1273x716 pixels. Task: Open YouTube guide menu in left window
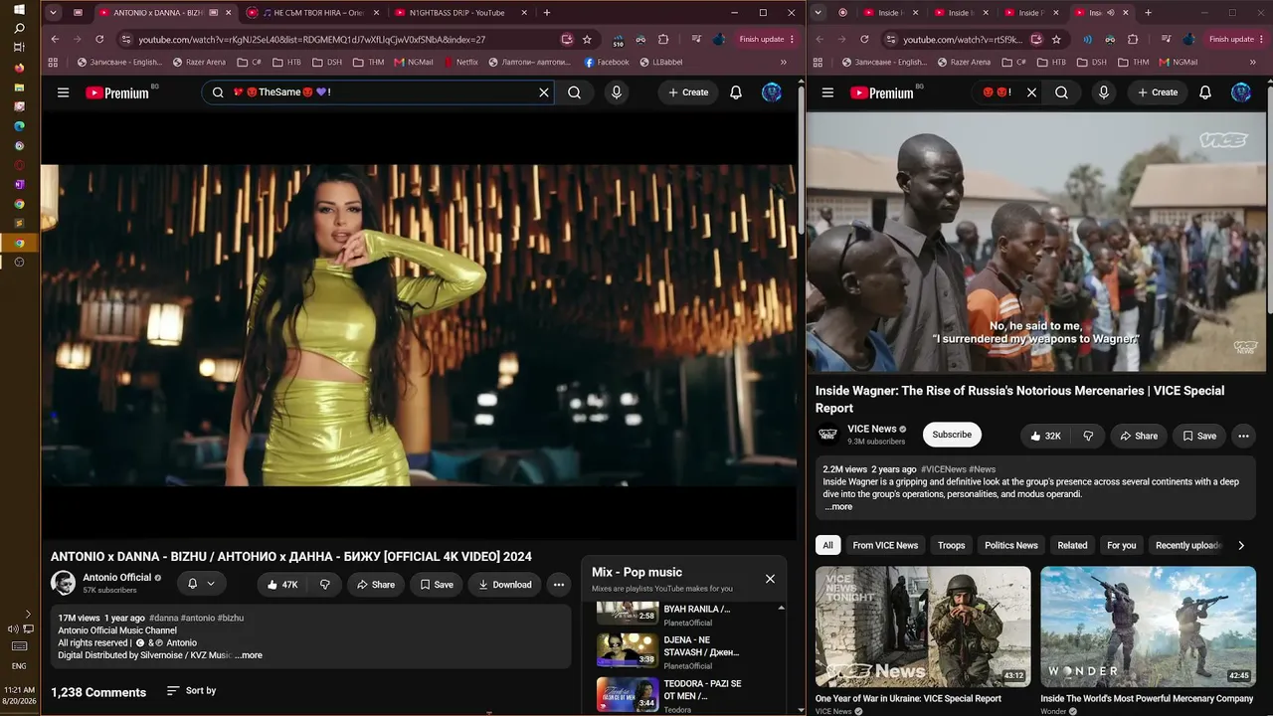click(x=63, y=92)
